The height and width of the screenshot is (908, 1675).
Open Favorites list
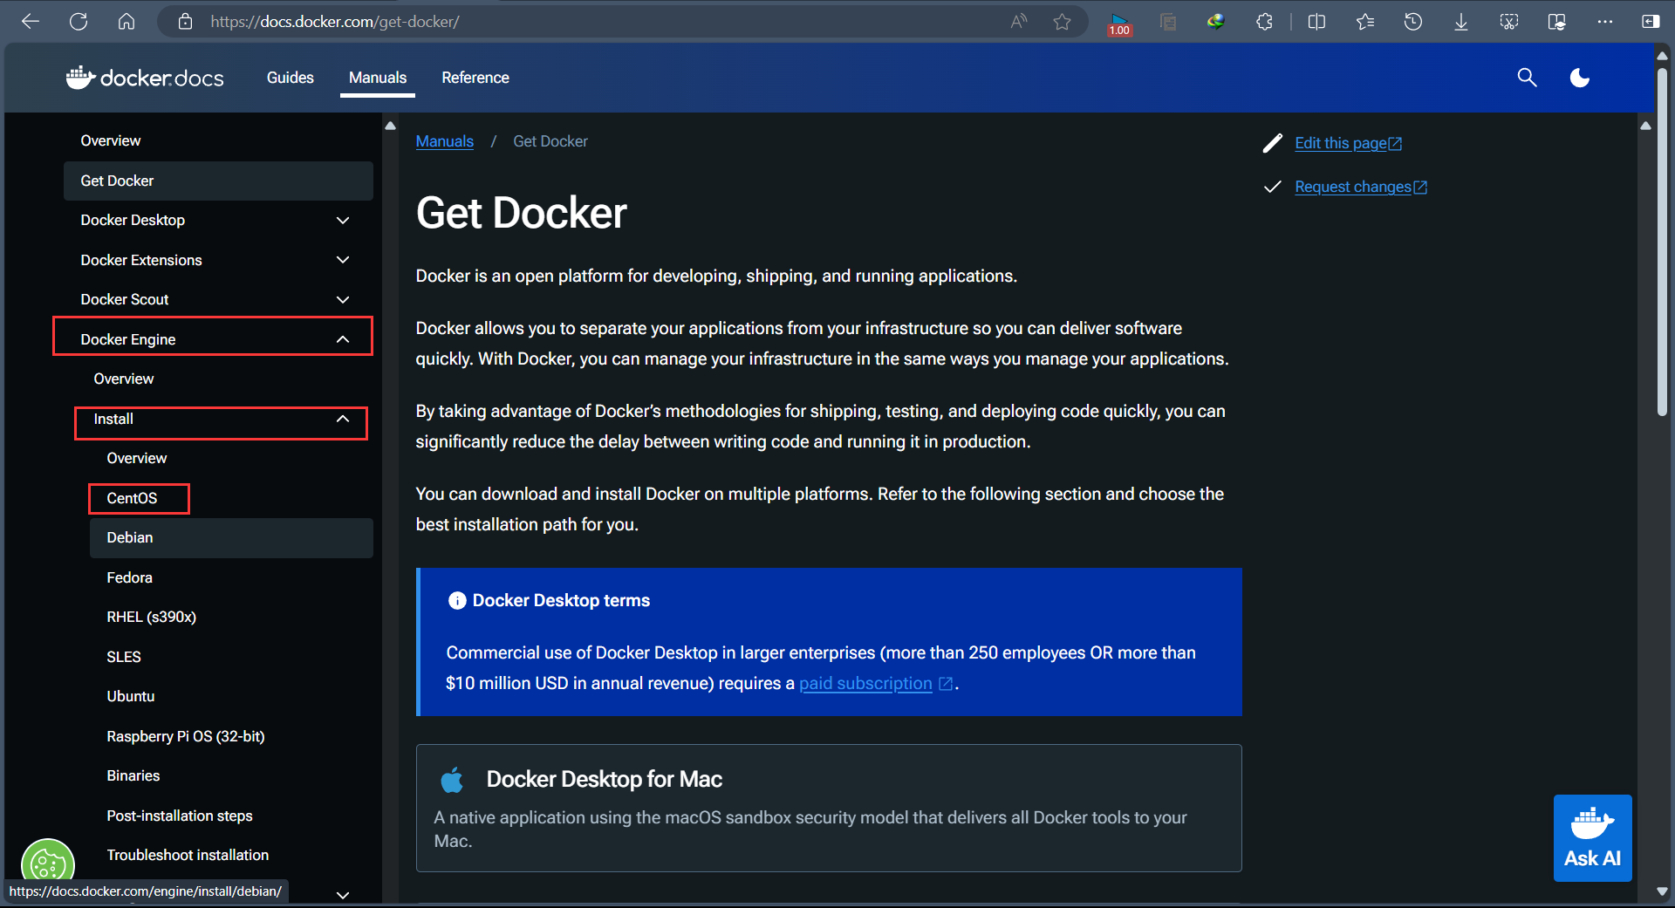1365,22
